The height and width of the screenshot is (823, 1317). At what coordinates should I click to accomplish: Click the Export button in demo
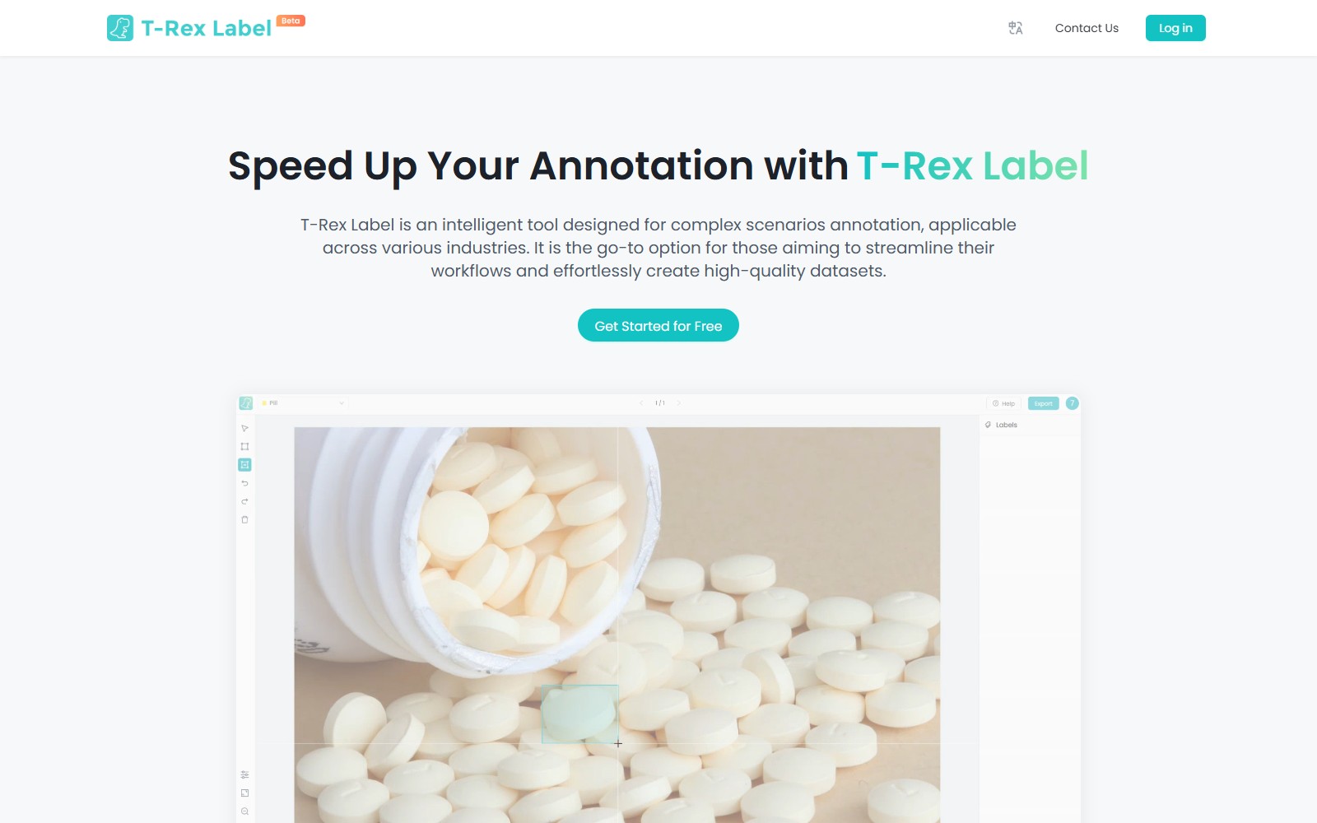coord(1043,403)
